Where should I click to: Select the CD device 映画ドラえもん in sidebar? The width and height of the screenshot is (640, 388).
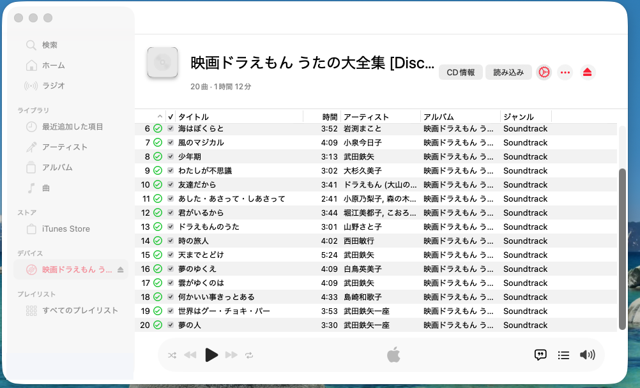[x=71, y=270]
